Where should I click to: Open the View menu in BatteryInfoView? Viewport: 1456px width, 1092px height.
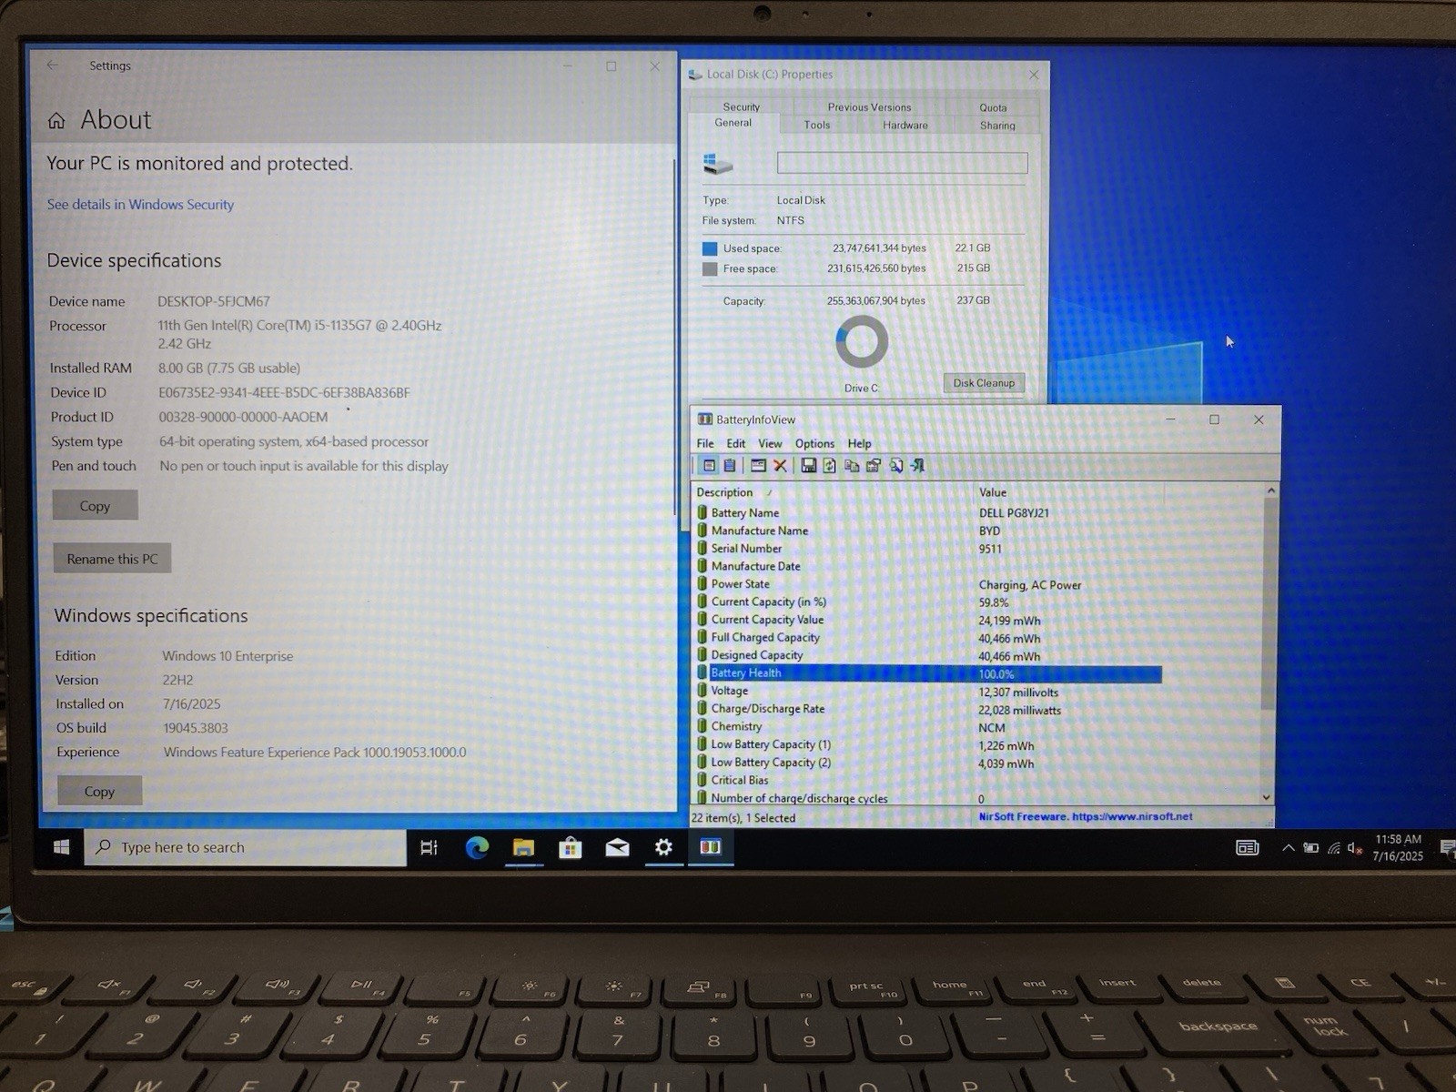click(770, 443)
